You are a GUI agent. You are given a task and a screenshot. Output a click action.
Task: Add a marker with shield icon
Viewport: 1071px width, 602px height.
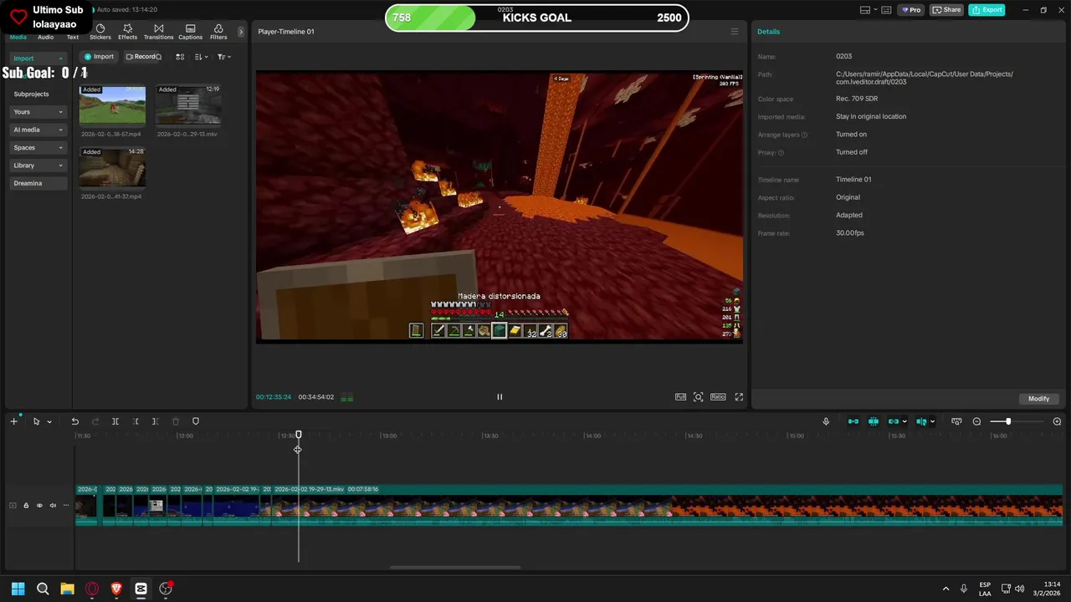tap(196, 421)
